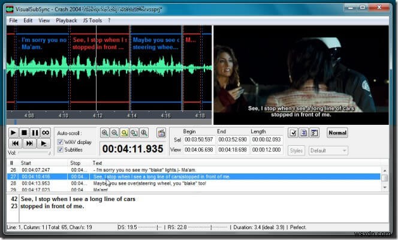Click blue "Maybe you see" subtitle in waveform
398x240 pixels.
[156, 43]
